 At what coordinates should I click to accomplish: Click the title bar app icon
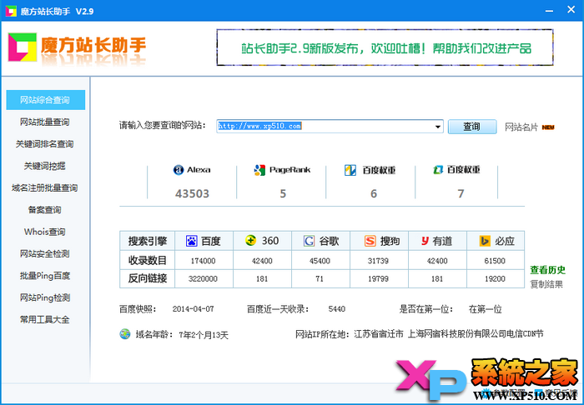[11, 11]
